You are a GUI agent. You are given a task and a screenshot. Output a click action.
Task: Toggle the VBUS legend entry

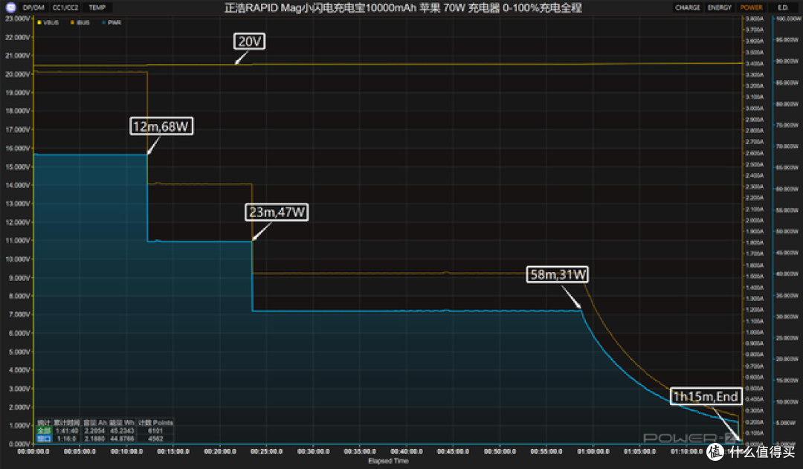48,22
